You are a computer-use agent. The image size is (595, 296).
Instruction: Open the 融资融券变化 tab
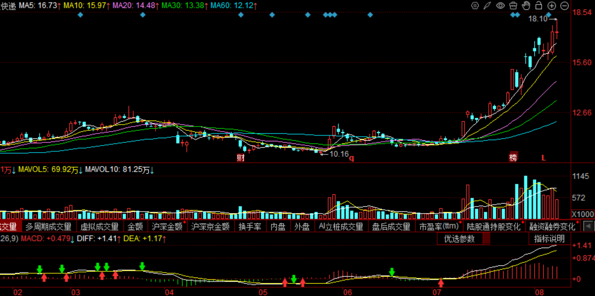click(x=553, y=227)
